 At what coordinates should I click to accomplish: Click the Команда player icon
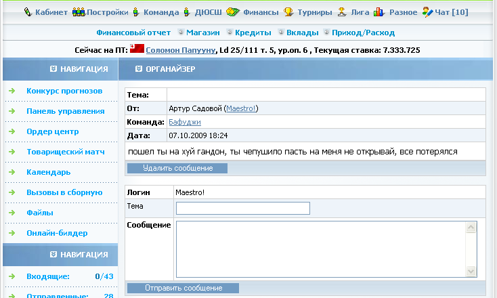click(x=136, y=12)
